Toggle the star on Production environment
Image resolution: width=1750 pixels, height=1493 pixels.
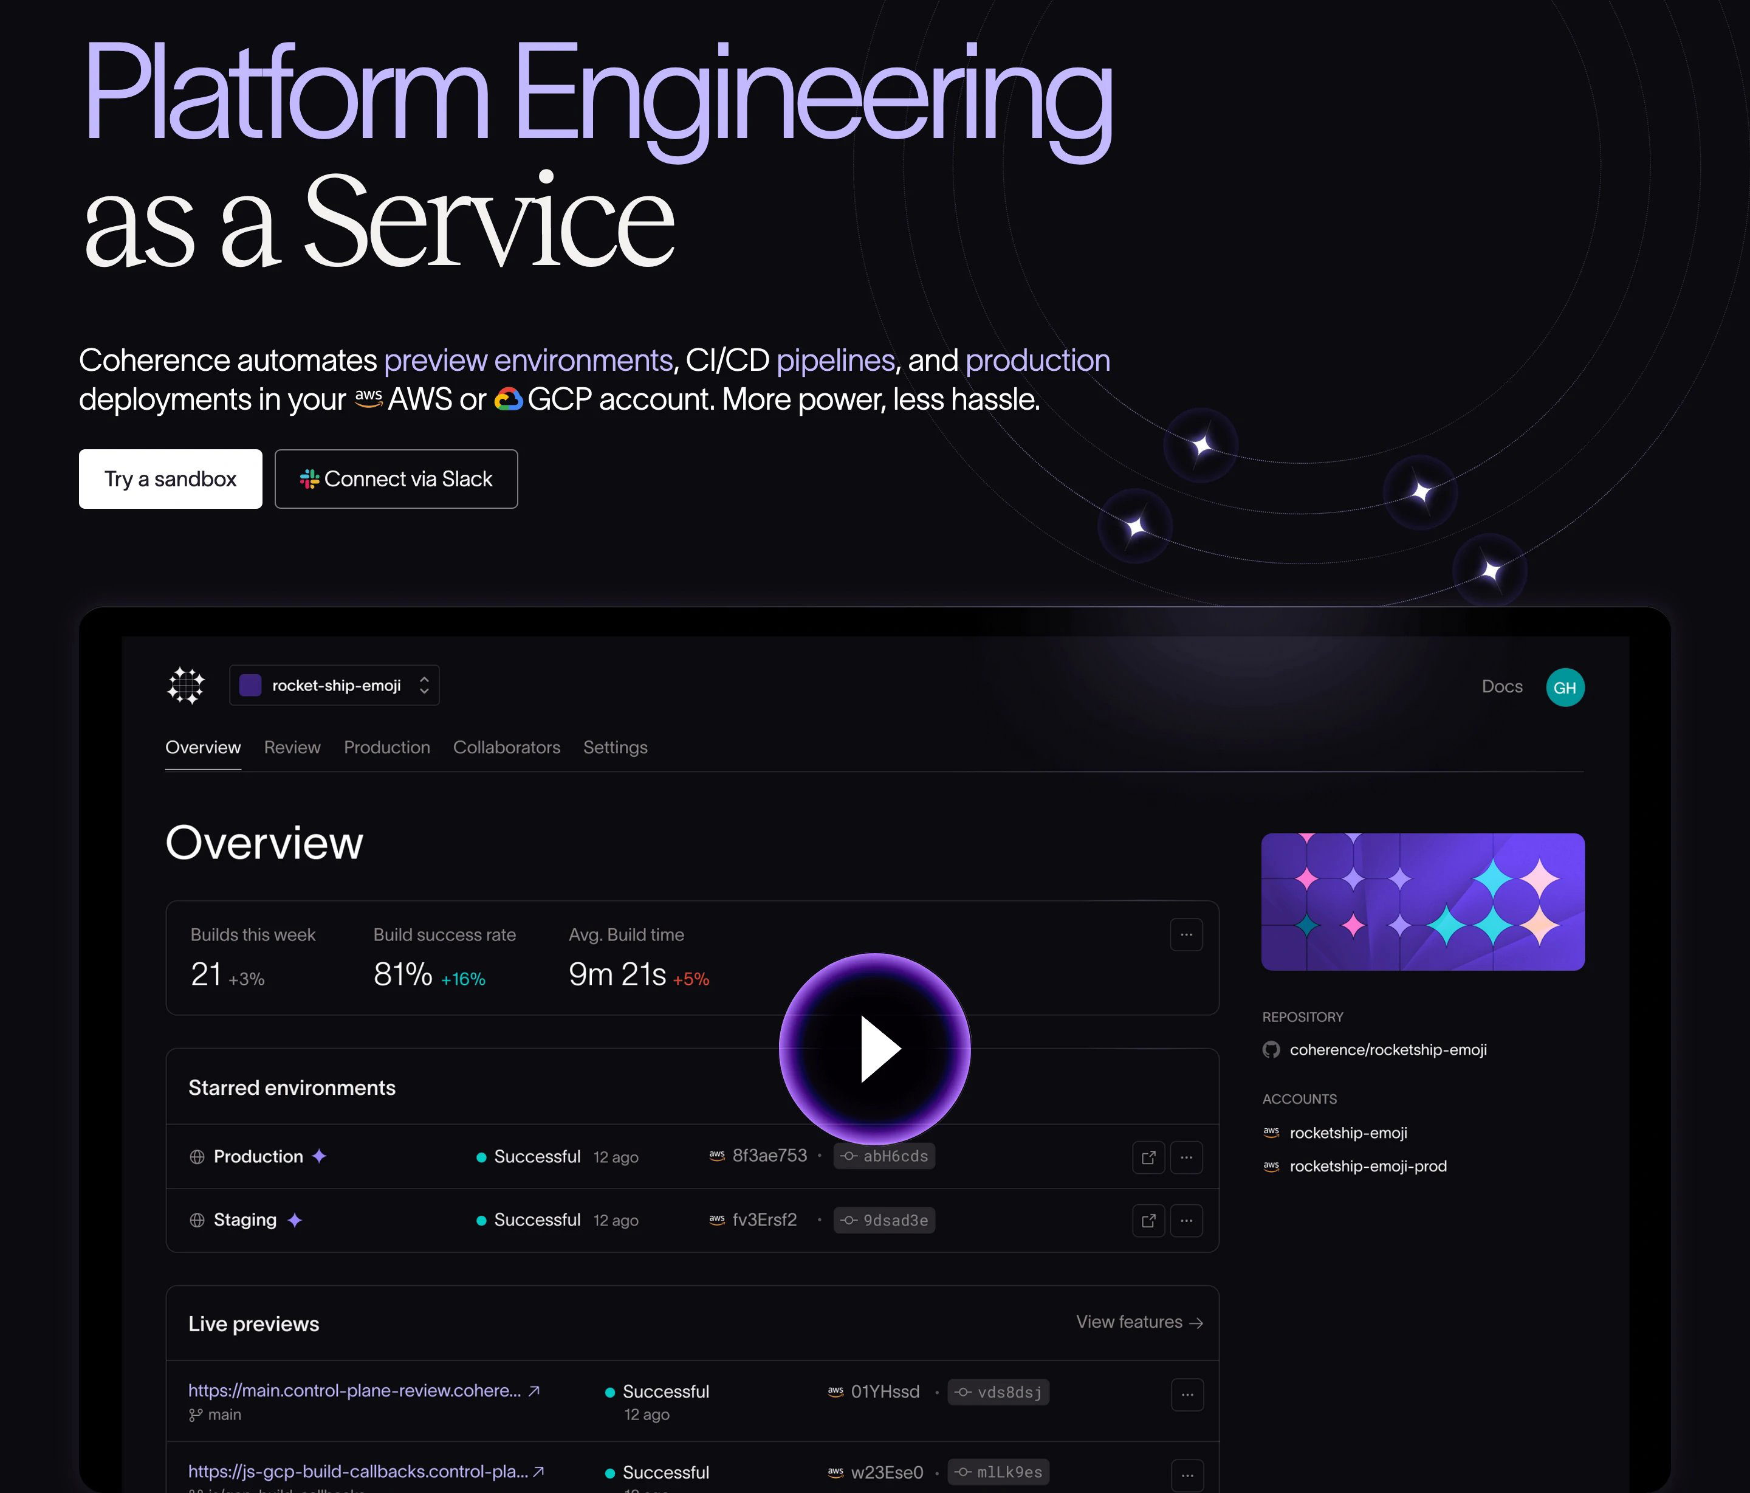(x=318, y=1156)
